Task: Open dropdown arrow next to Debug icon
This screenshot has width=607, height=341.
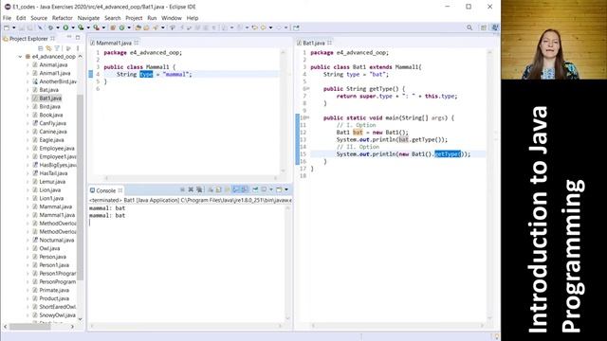Action: [x=58, y=27]
